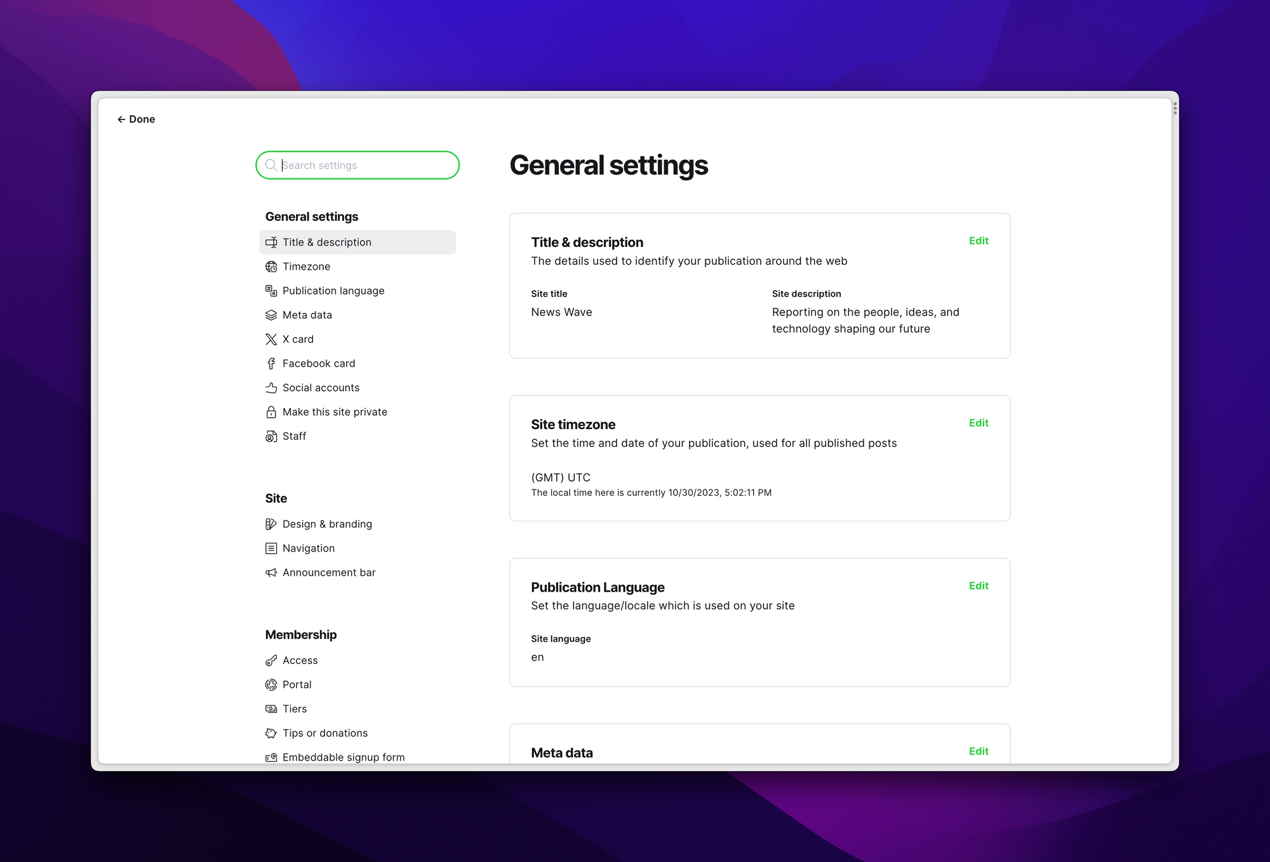The image size is (1270, 862).
Task: Click Done to exit settings
Action: coord(137,119)
